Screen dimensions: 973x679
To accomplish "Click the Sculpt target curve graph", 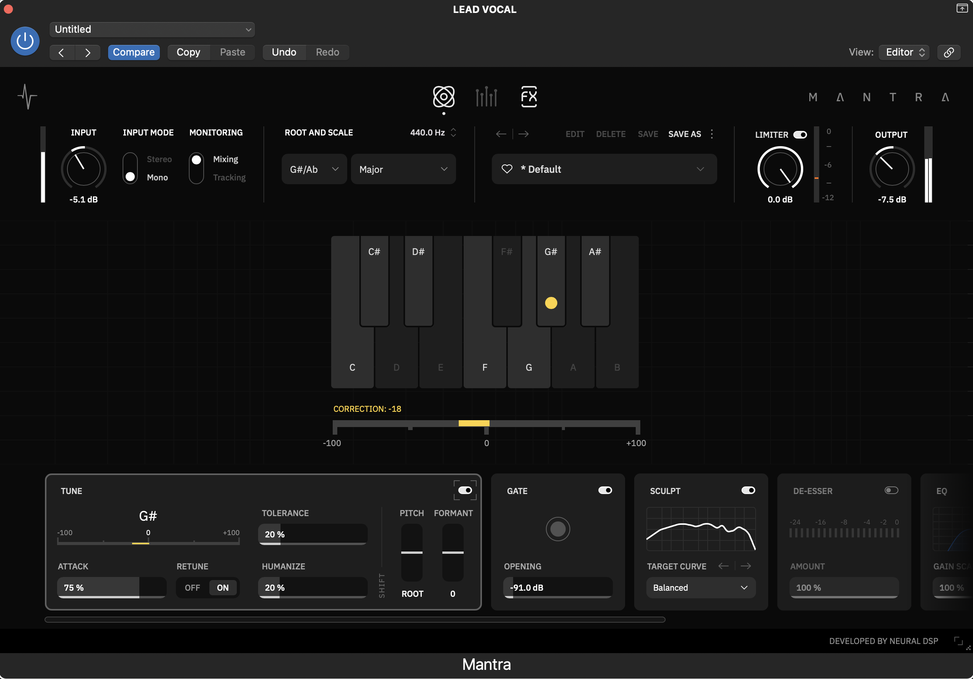I will coord(700,529).
